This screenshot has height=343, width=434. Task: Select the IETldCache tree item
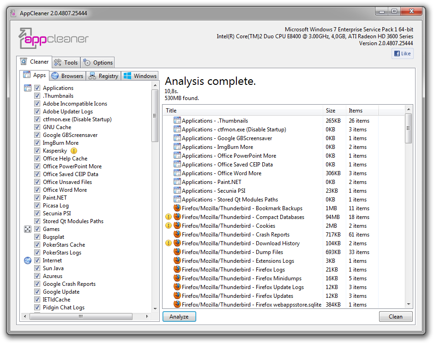[x=56, y=300]
